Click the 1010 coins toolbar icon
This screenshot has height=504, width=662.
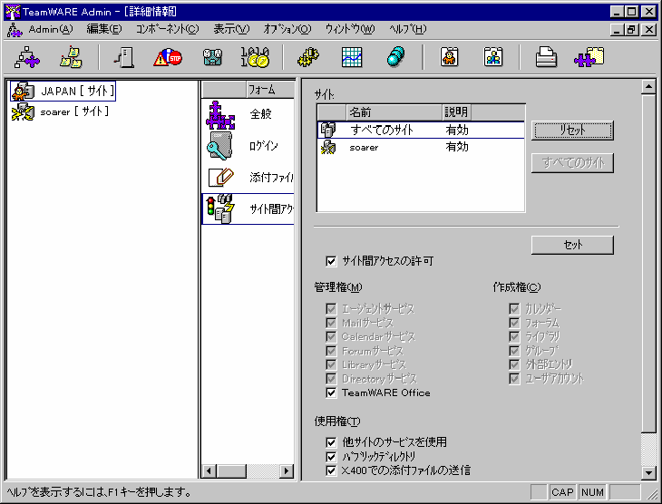[x=255, y=57]
